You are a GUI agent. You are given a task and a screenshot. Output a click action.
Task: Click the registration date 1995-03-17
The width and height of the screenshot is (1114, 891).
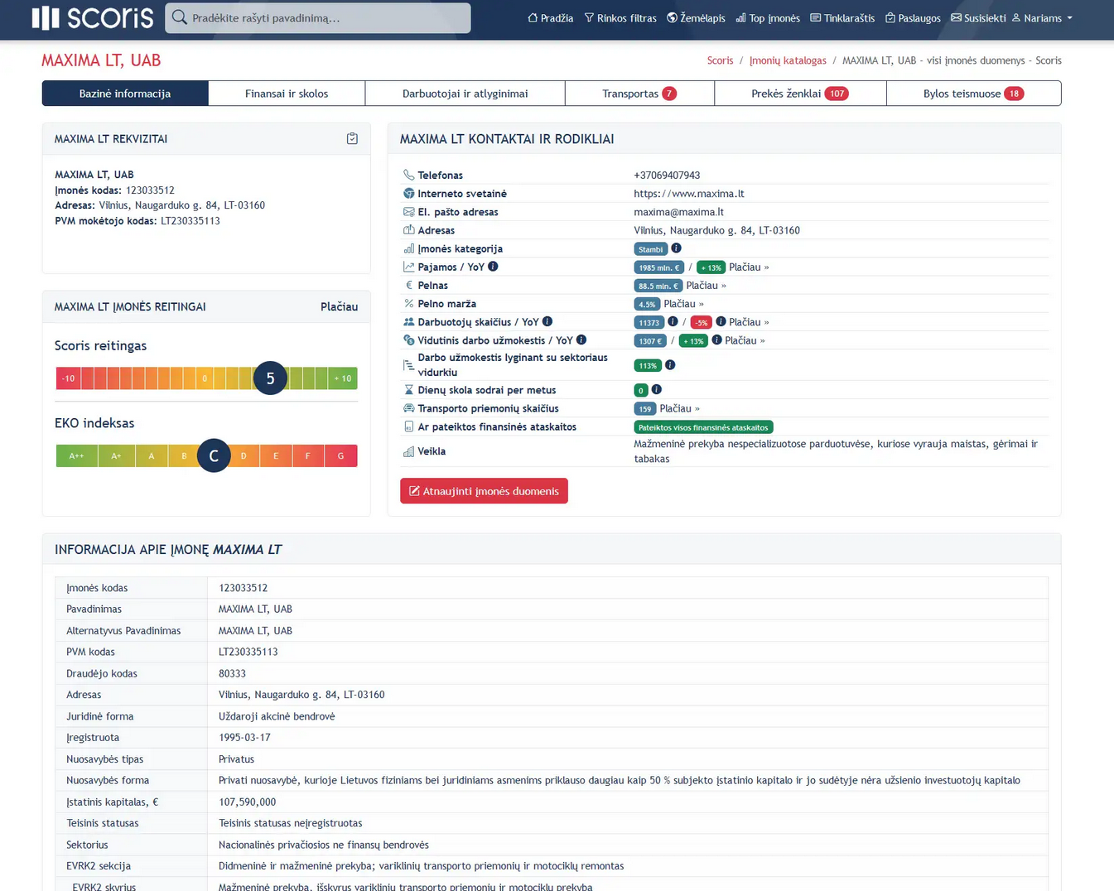pos(244,737)
